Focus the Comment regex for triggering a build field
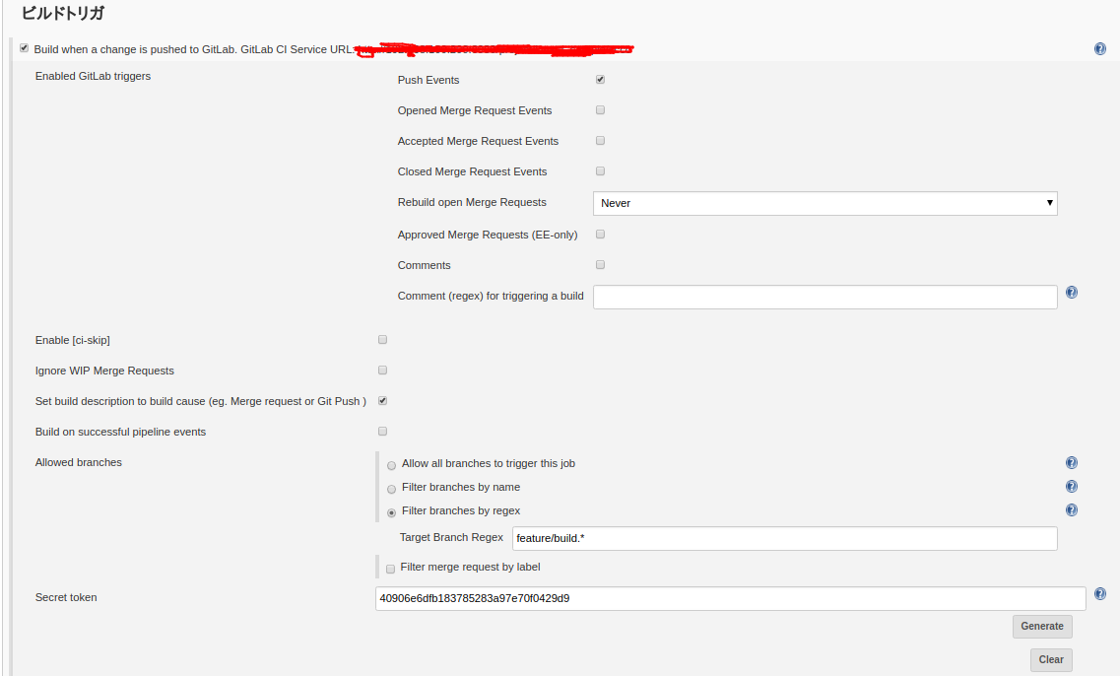 coord(825,298)
